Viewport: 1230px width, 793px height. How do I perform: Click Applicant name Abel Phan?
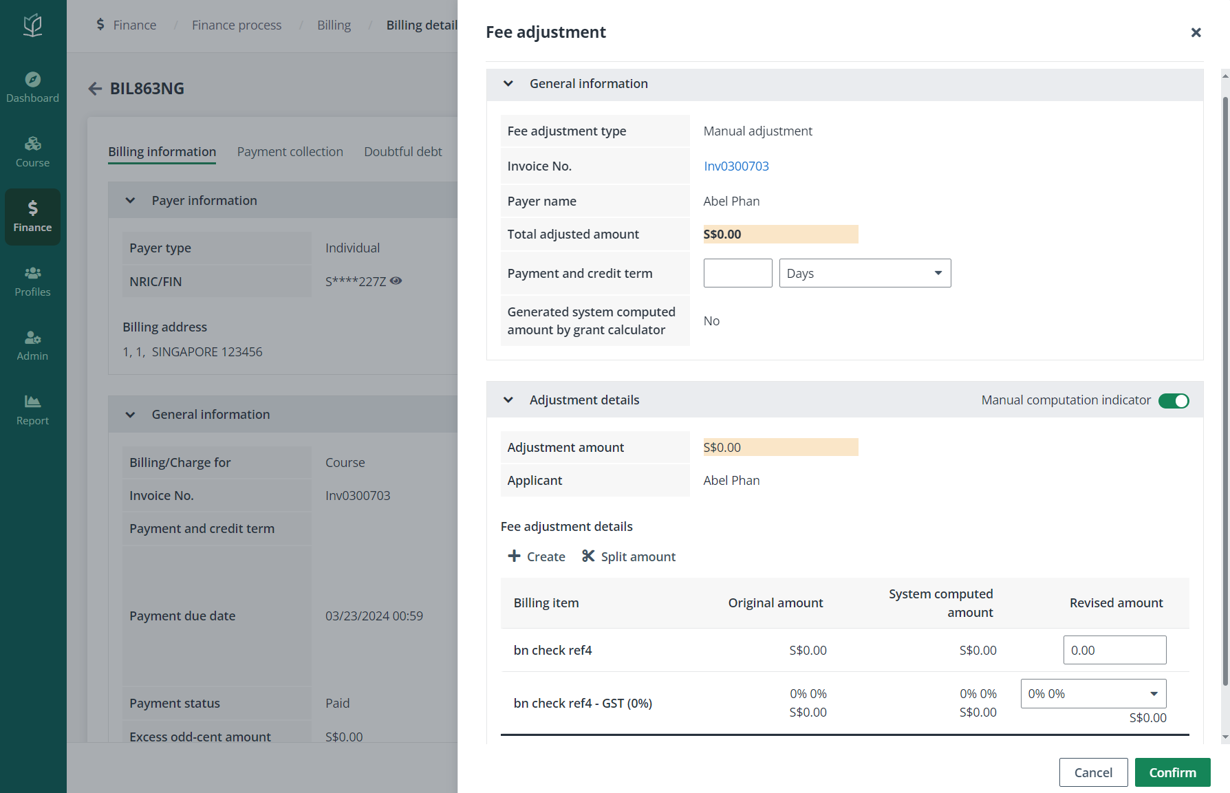pos(731,481)
